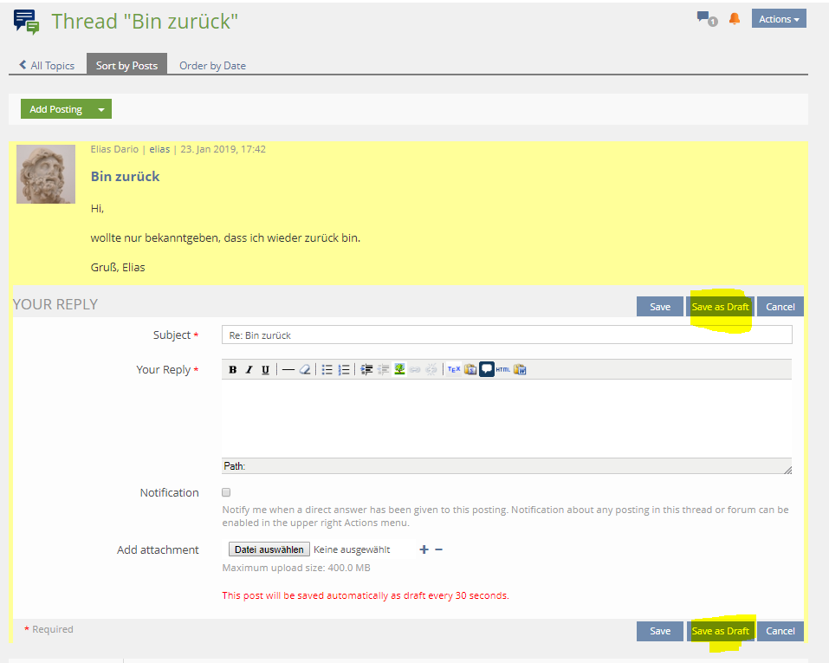The width and height of the screenshot is (829, 663).
Task: Insert quote using speech bubble icon
Action: click(487, 369)
